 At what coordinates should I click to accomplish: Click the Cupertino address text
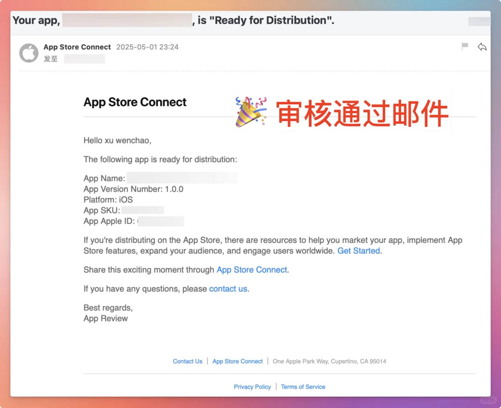coord(329,361)
